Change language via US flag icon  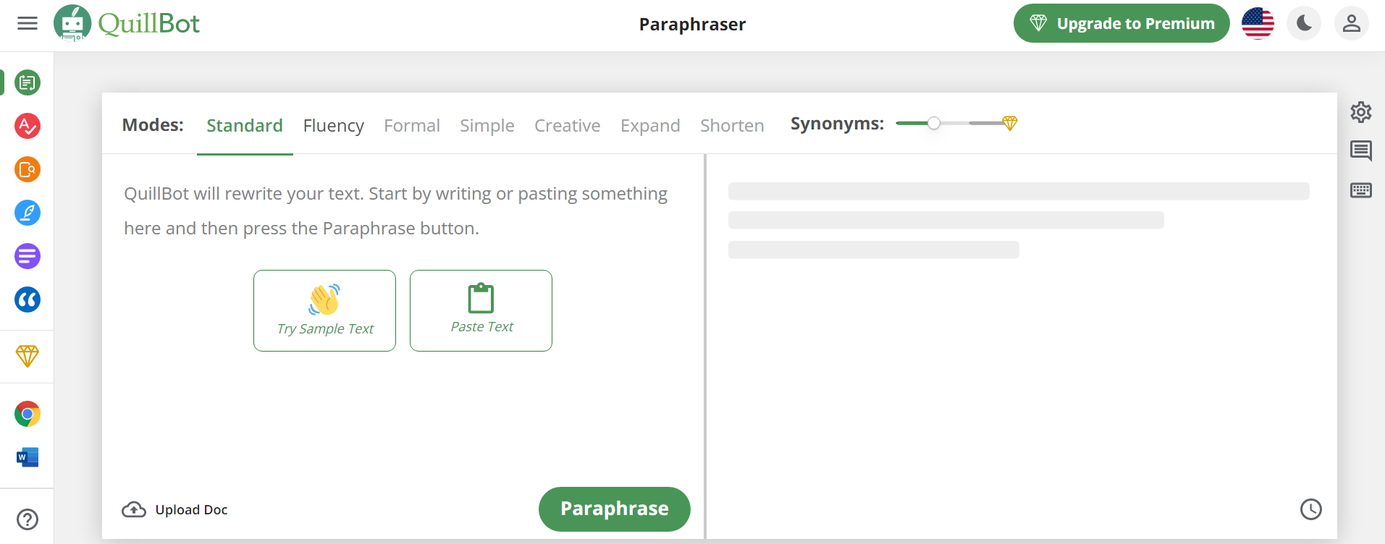pyautogui.click(x=1258, y=23)
